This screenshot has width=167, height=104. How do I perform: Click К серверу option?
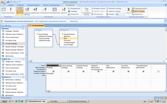[73, 11]
